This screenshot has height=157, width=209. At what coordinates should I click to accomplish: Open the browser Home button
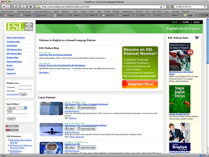pyautogui.click(x=31, y=7)
